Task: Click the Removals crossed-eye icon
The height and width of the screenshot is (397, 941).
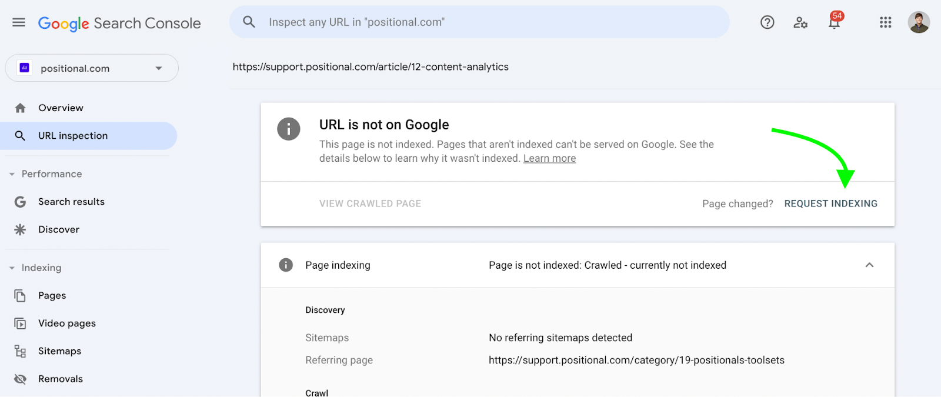Action: 20,379
